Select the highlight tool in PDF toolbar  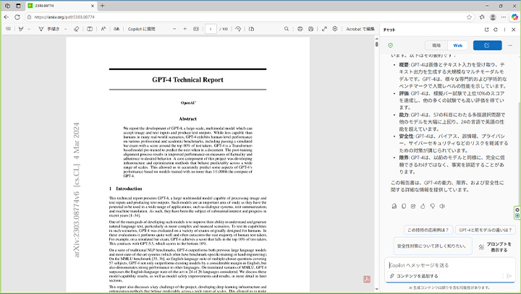(x=21, y=29)
